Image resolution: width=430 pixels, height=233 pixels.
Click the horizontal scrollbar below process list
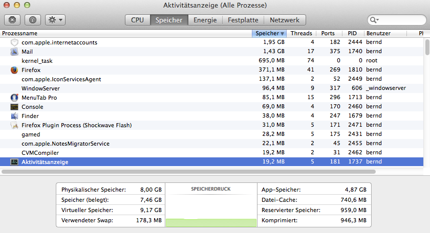click(189, 172)
